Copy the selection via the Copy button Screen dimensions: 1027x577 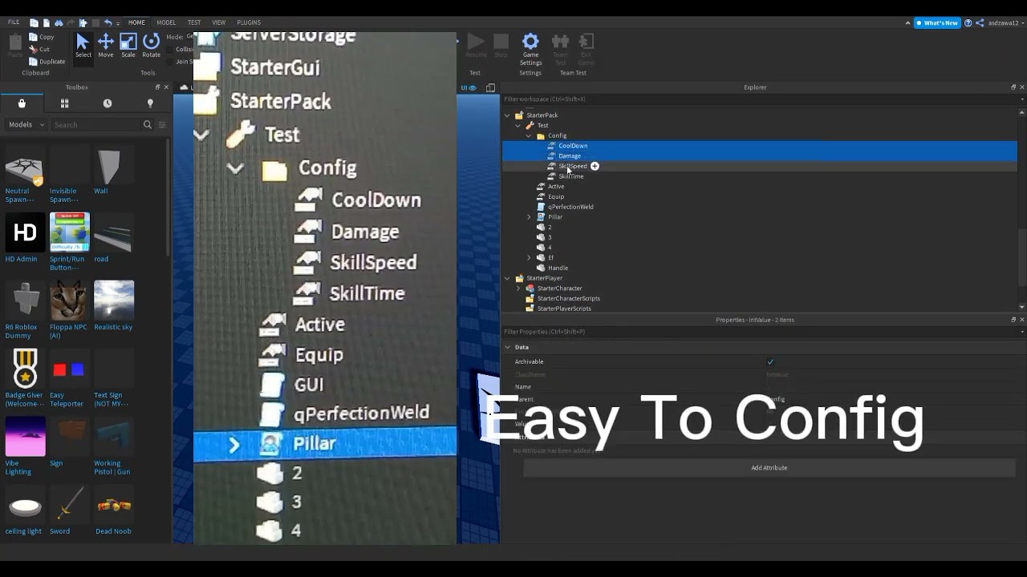42,37
